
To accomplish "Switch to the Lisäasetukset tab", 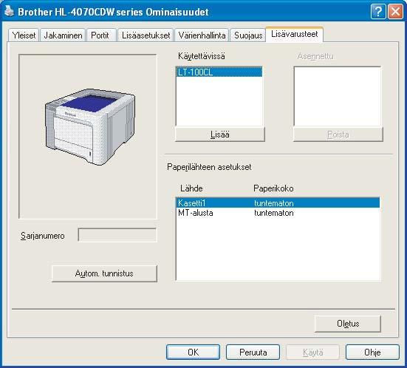I will pos(146,35).
